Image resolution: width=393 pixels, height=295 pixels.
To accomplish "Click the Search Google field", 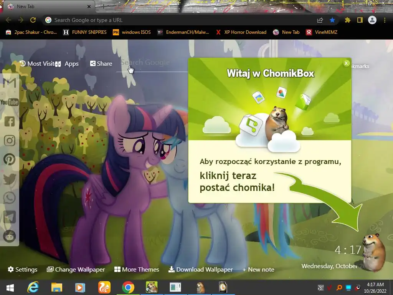I will pyautogui.click(x=152, y=64).
